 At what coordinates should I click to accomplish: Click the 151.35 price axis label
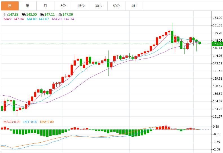pyautogui.click(x=217, y=25)
